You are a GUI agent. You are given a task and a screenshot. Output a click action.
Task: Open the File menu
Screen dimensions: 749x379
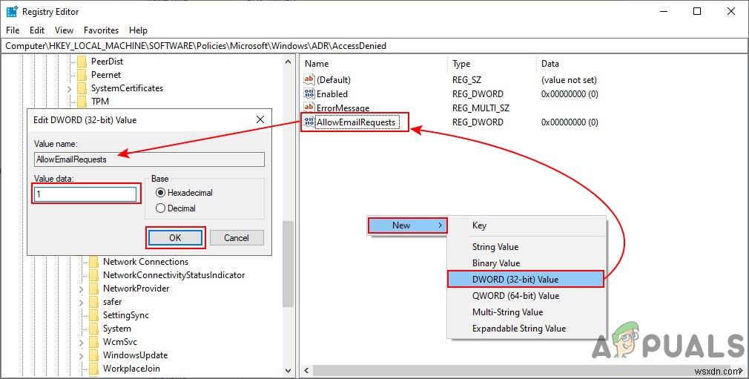(x=13, y=30)
